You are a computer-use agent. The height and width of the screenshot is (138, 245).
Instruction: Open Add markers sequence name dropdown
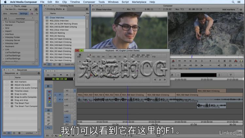point(224,9)
